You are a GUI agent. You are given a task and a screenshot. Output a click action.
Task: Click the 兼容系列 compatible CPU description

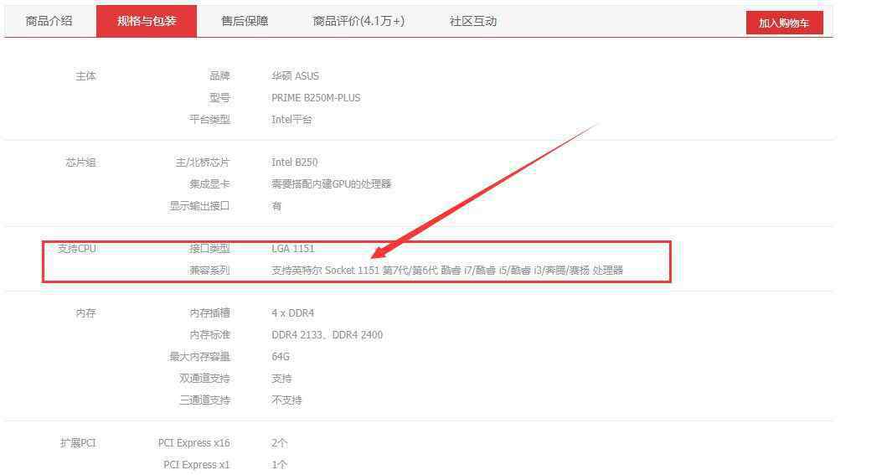coord(447,271)
